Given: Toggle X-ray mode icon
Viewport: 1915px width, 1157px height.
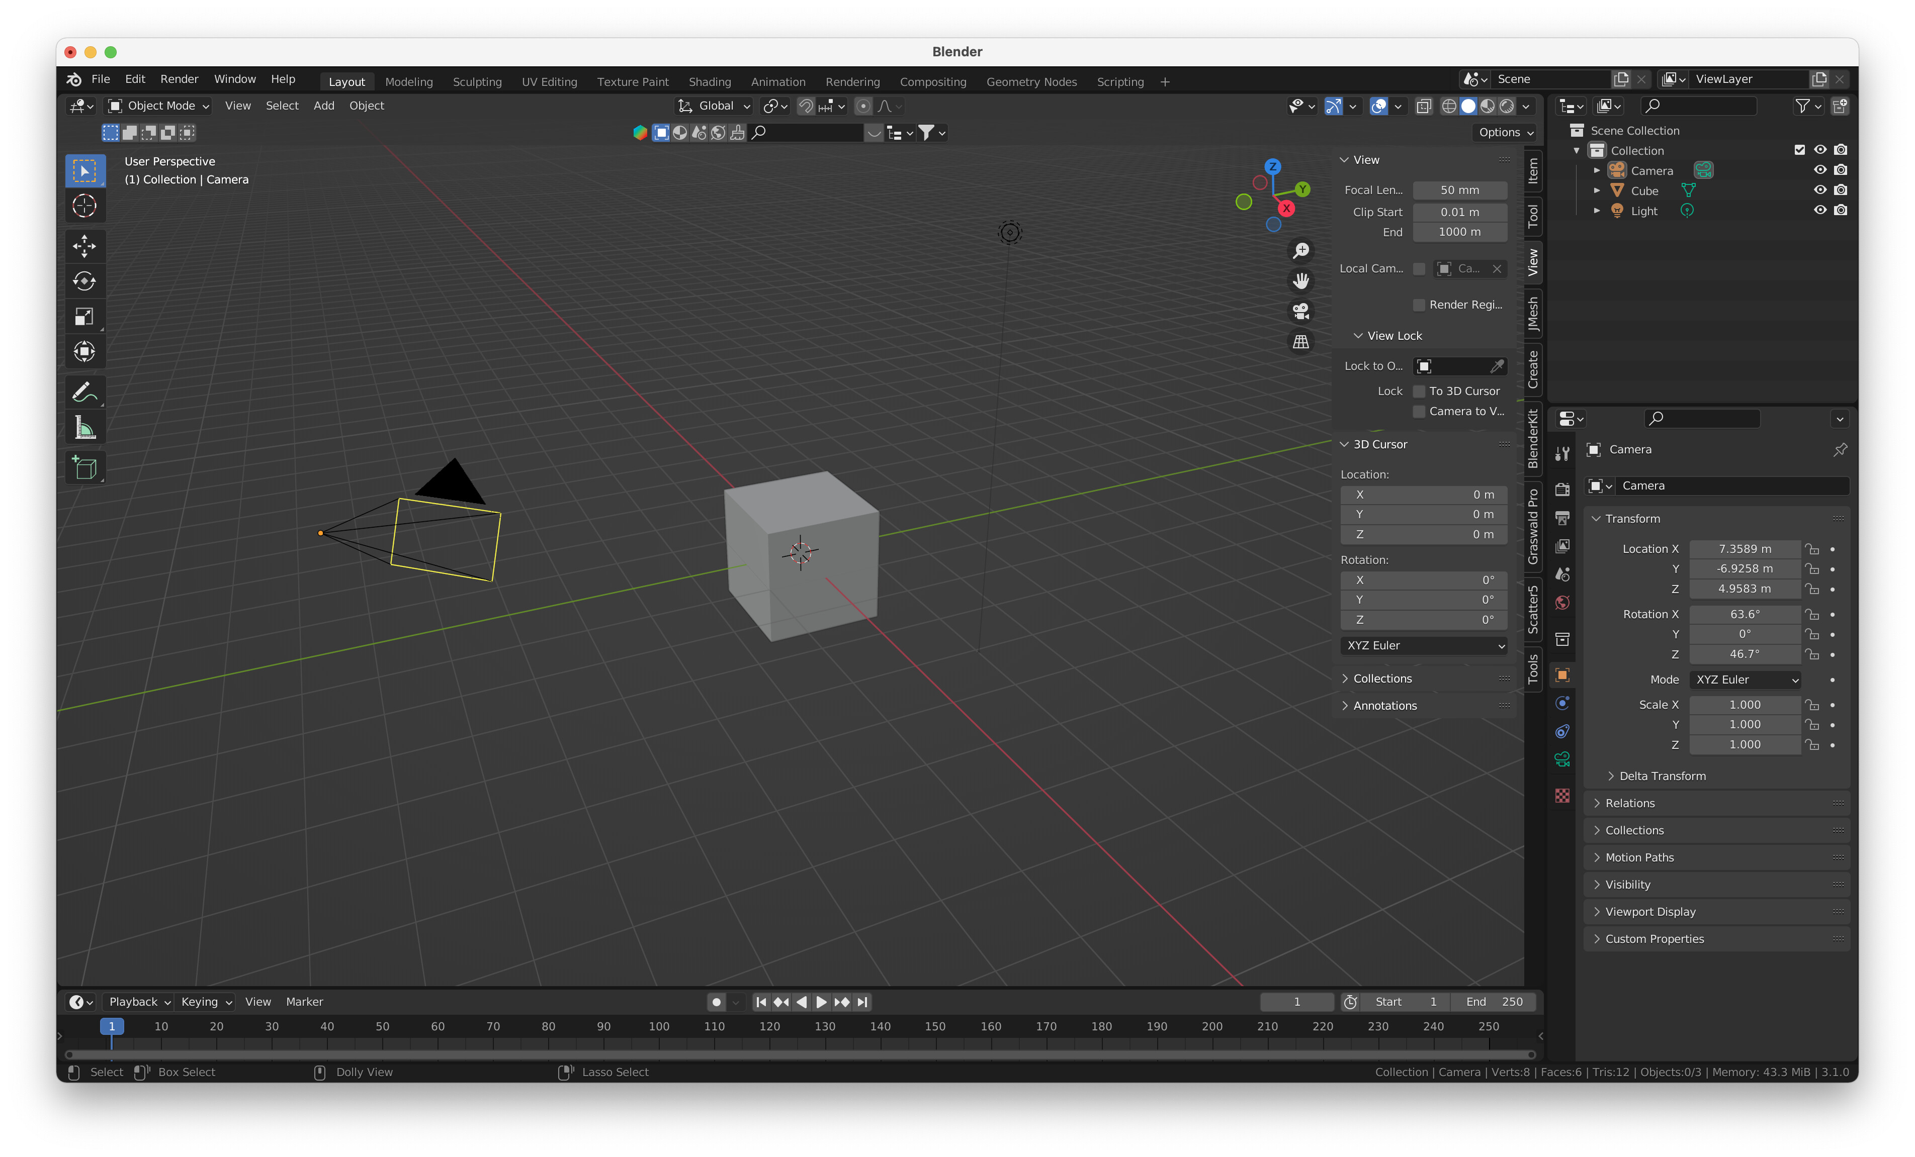Looking at the screenshot, I should coord(1423,106).
